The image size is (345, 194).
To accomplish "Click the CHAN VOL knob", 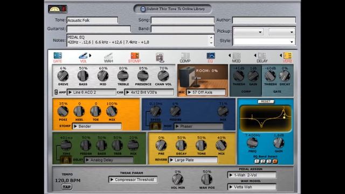I will pos(163,75).
